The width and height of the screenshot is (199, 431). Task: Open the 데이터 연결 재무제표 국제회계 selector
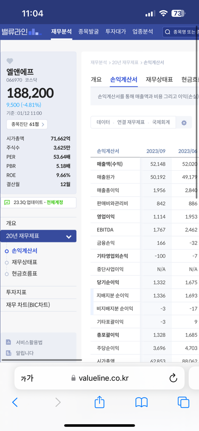(133, 122)
